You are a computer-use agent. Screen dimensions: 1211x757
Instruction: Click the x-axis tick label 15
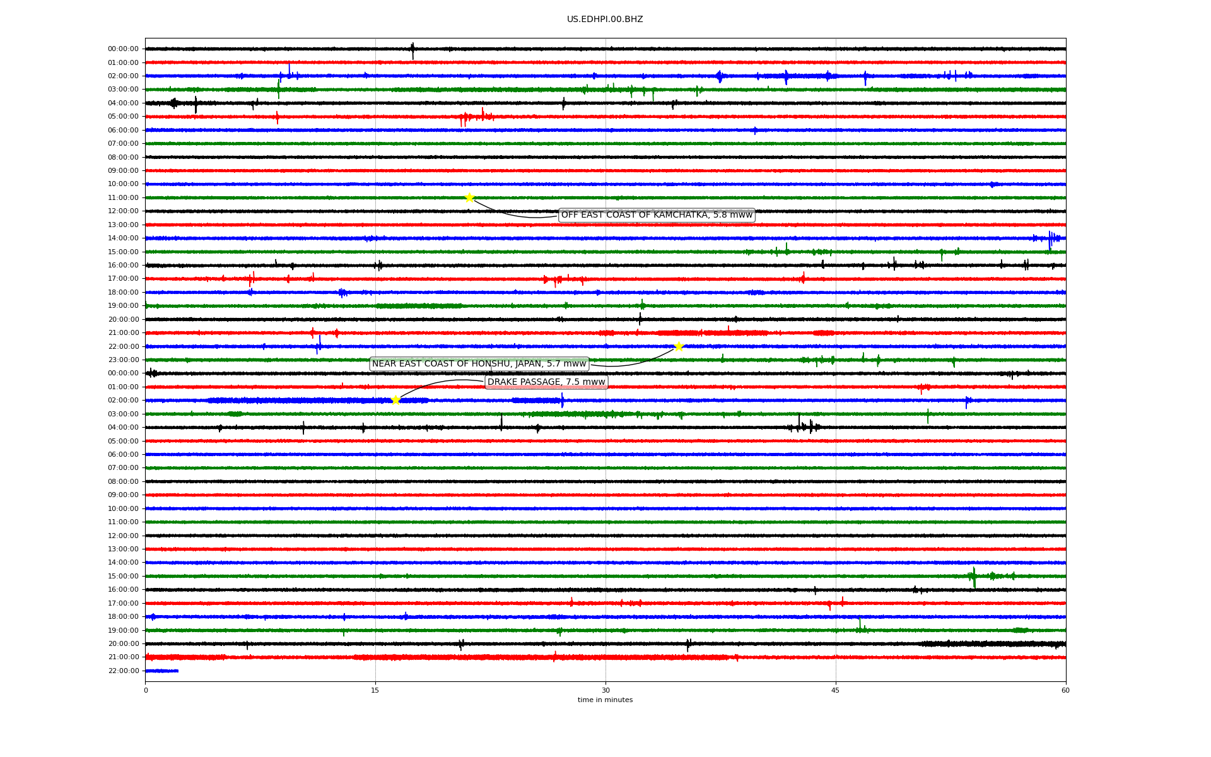click(375, 690)
